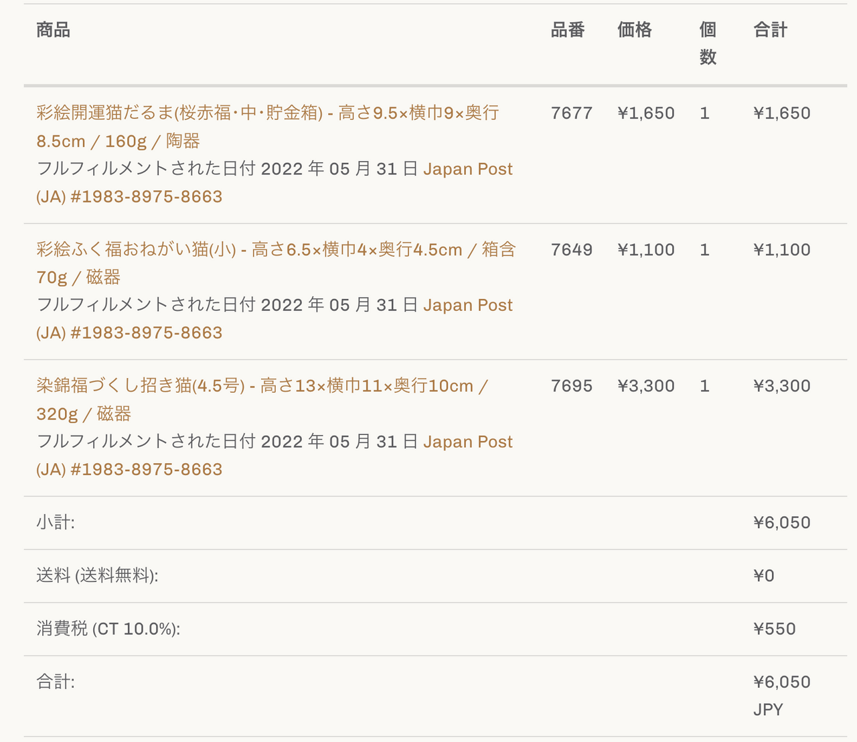Open the 彩絵ふく福おねがい猫(小) product link
Viewport: 857px width, 742px height.
point(276,263)
